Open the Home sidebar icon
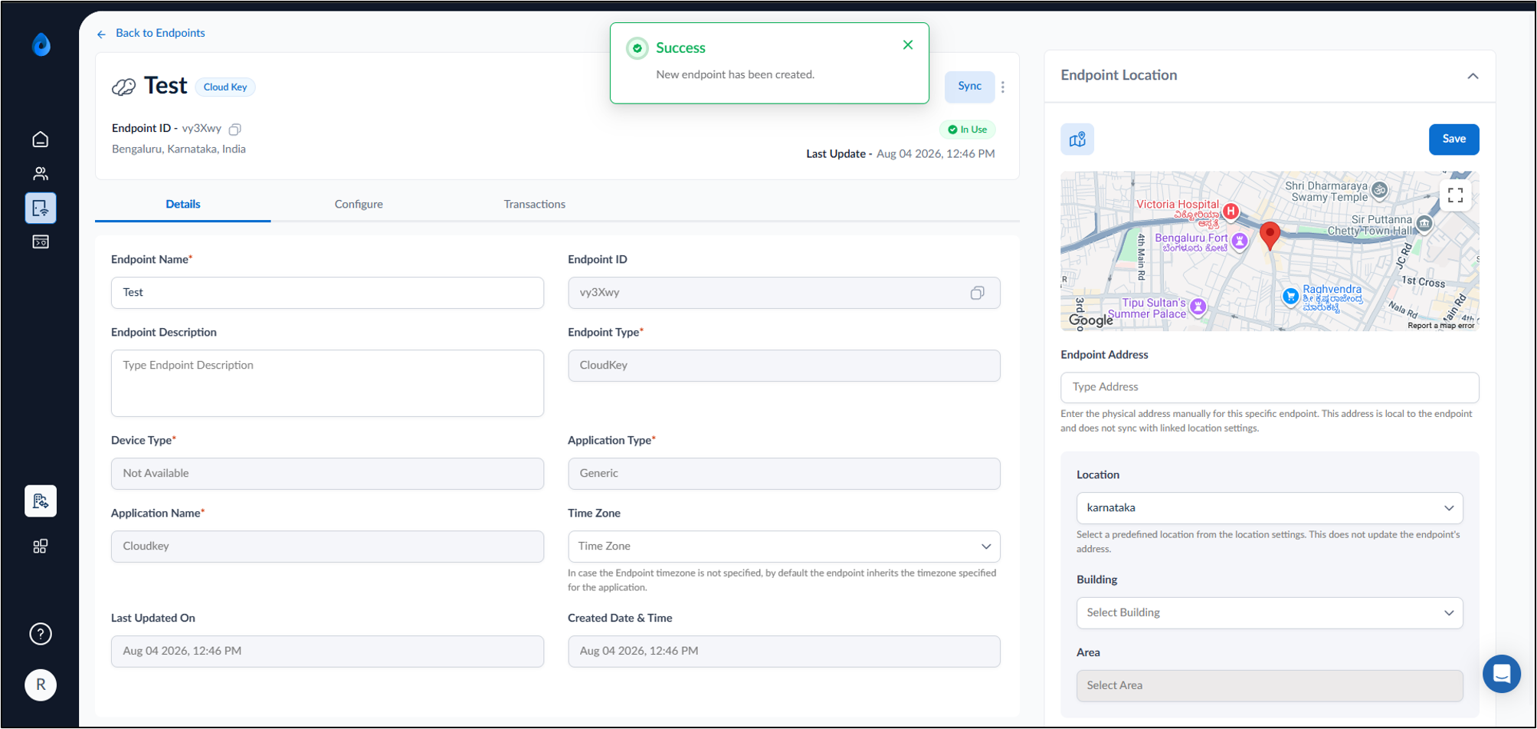This screenshot has width=1537, height=729. 41,140
